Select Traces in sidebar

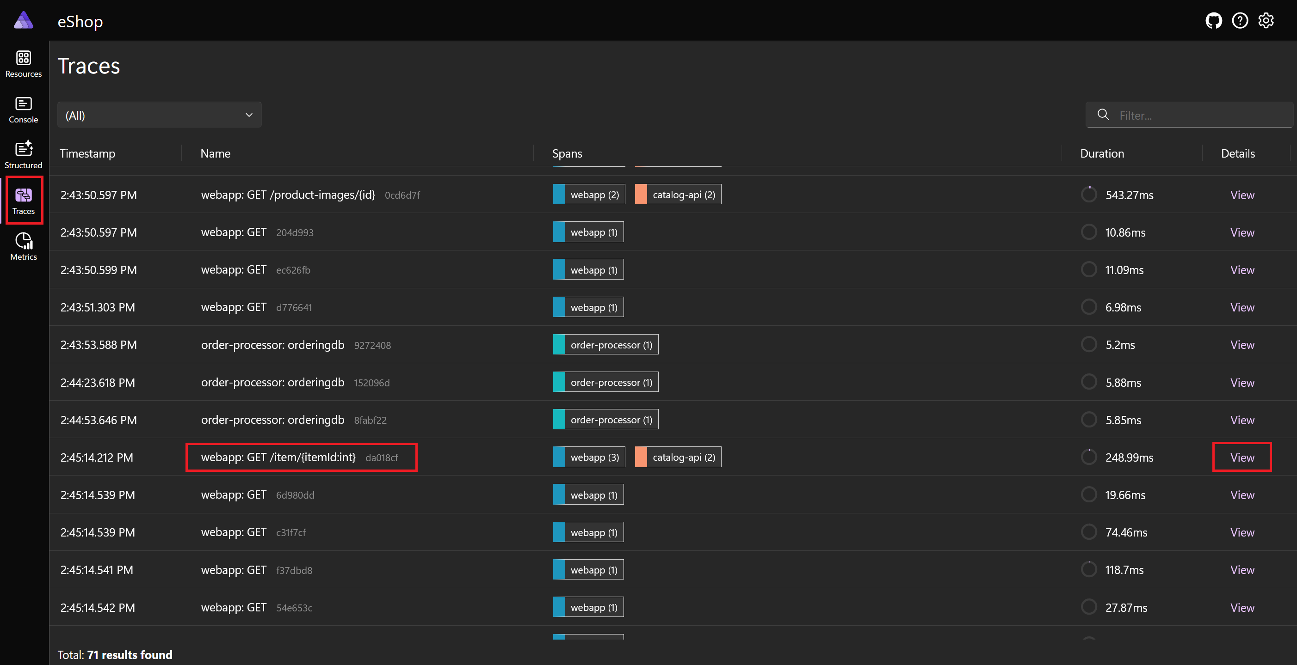pyautogui.click(x=23, y=201)
